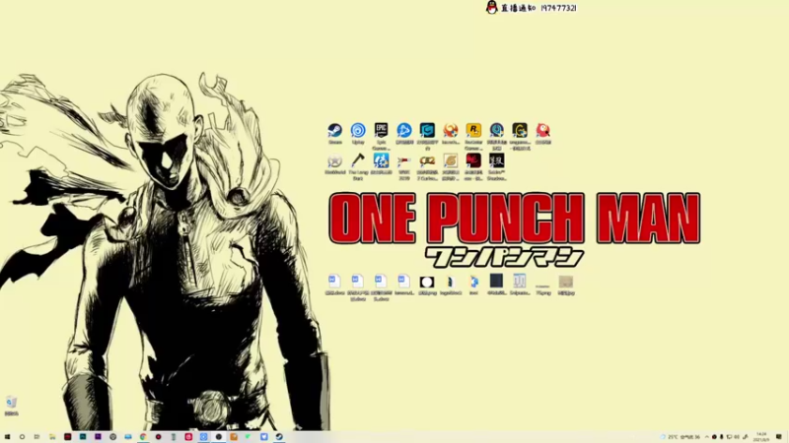The width and height of the screenshot is (789, 443).
Task: Open the blue play-arrow circle shortcut
Action: coord(404,134)
